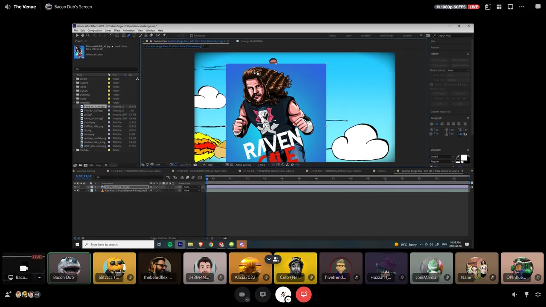The image size is (546, 307).
Task: Toggle the Position checkbox in Tracker
Action: pyautogui.click(x=432, y=84)
